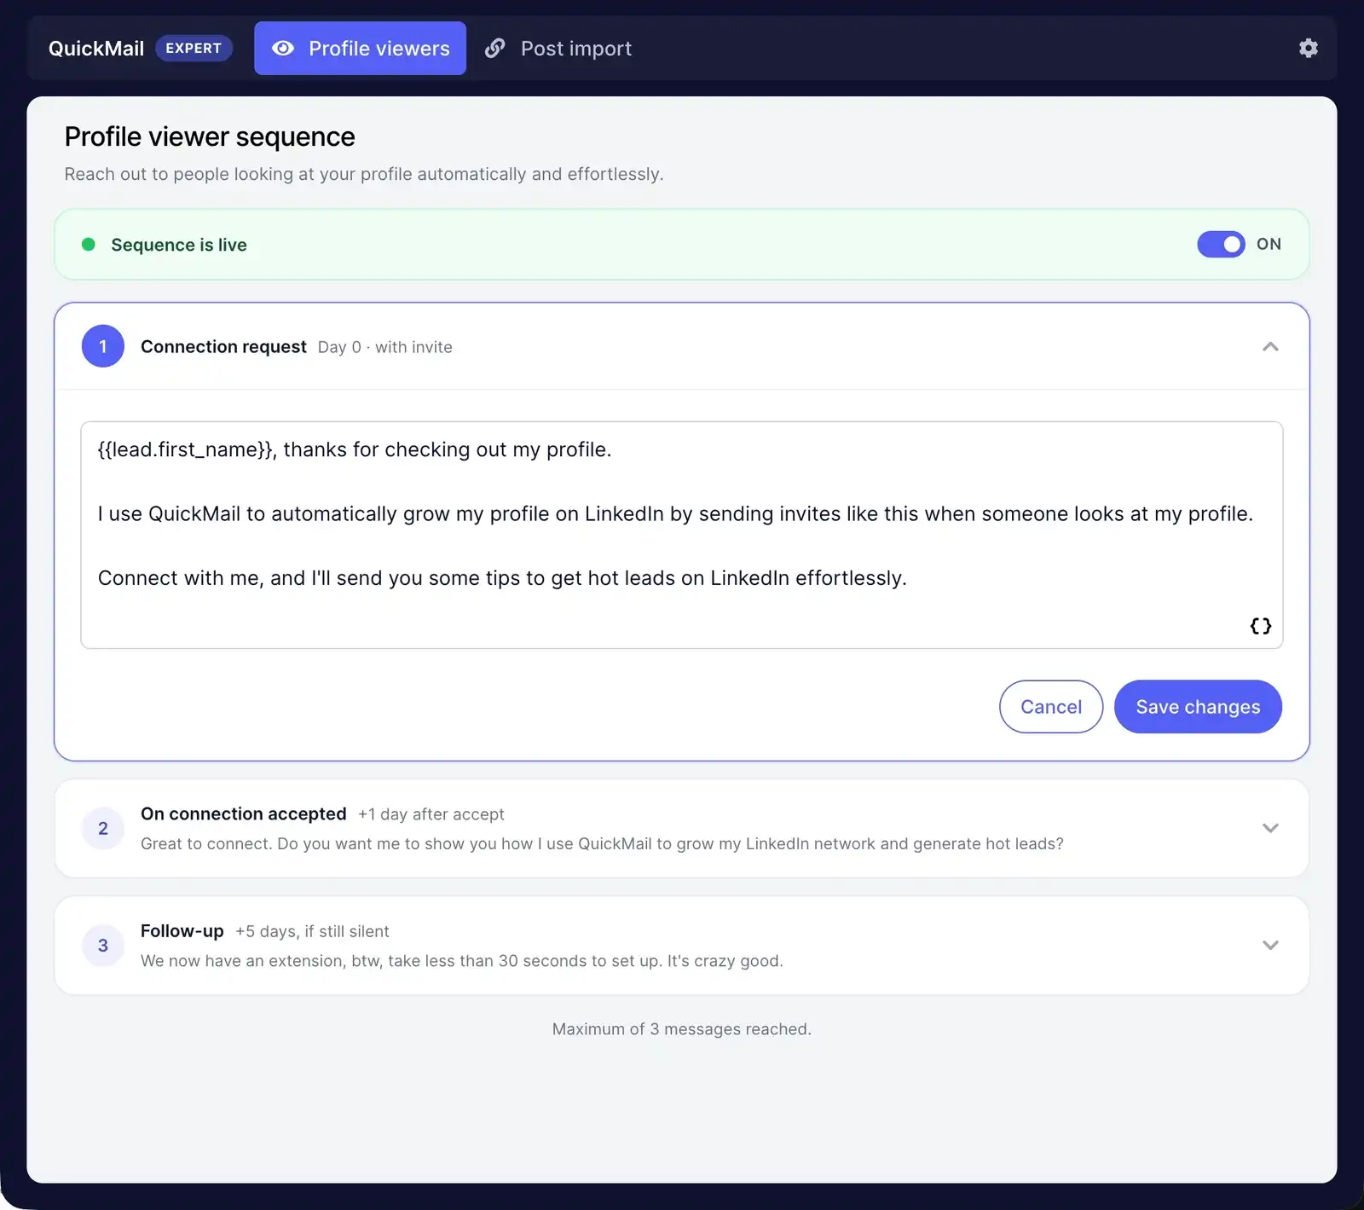This screenshot has width=1364, height=1210.
Task: Click the 'Profile viewer sequence' heading
Action: tap(210, 136)
